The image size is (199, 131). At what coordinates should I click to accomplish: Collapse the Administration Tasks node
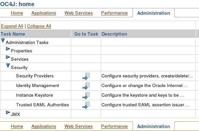[3, 41]
